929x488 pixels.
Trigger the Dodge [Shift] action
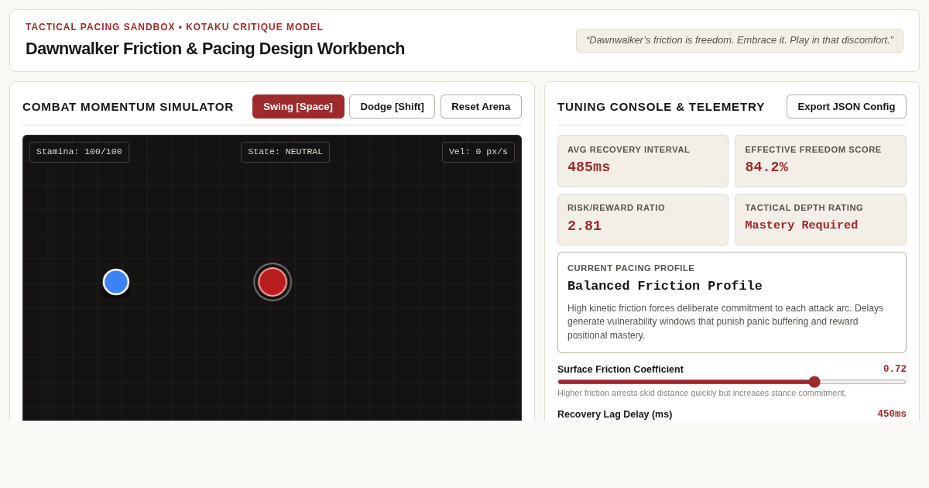click(392, 107)
